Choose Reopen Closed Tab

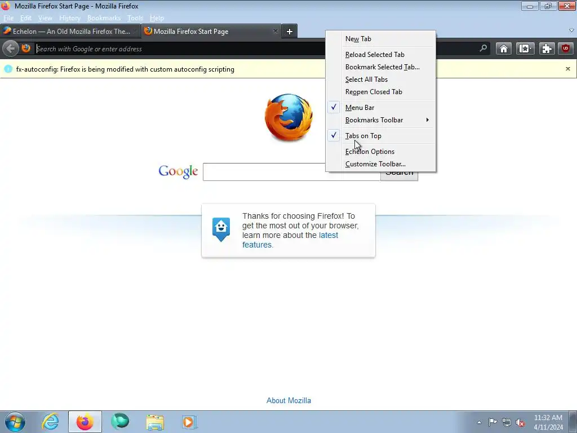pyautogui.click(x=380, y=92)
